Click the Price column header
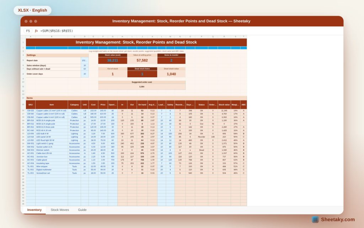 [x=103, y=105]
